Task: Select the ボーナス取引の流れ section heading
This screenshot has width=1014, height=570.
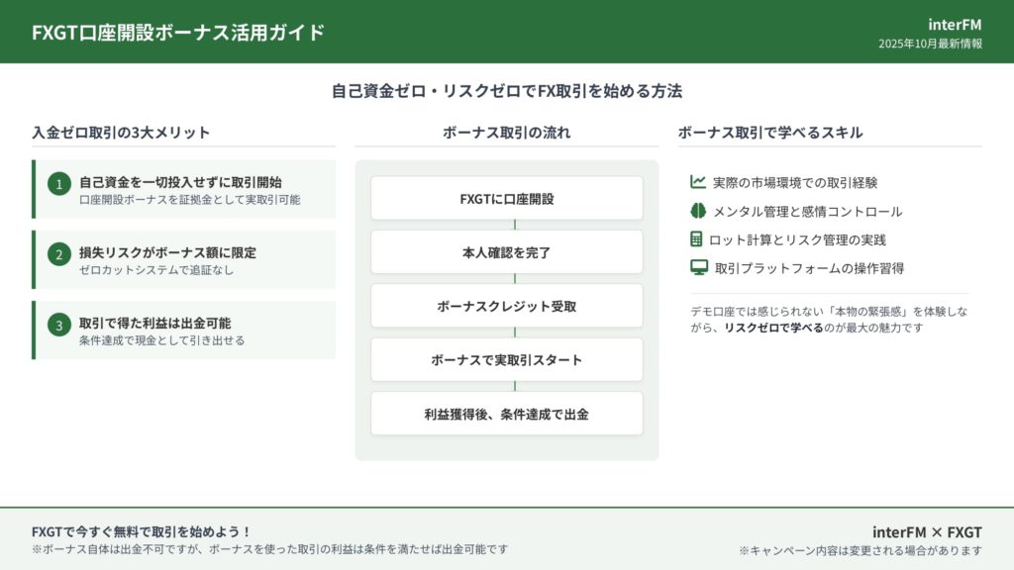Action: 506,132
